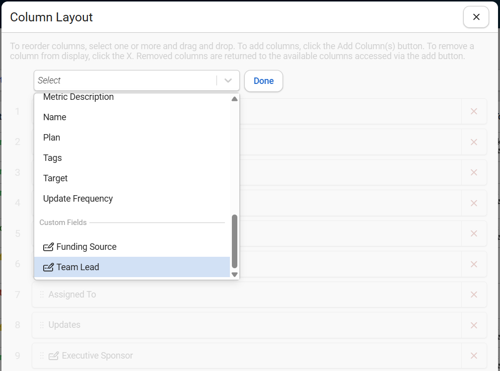Remove column 2 with its X
Image resolution: width=500 pixels, height=371 pixels.
tap(474, 142)
